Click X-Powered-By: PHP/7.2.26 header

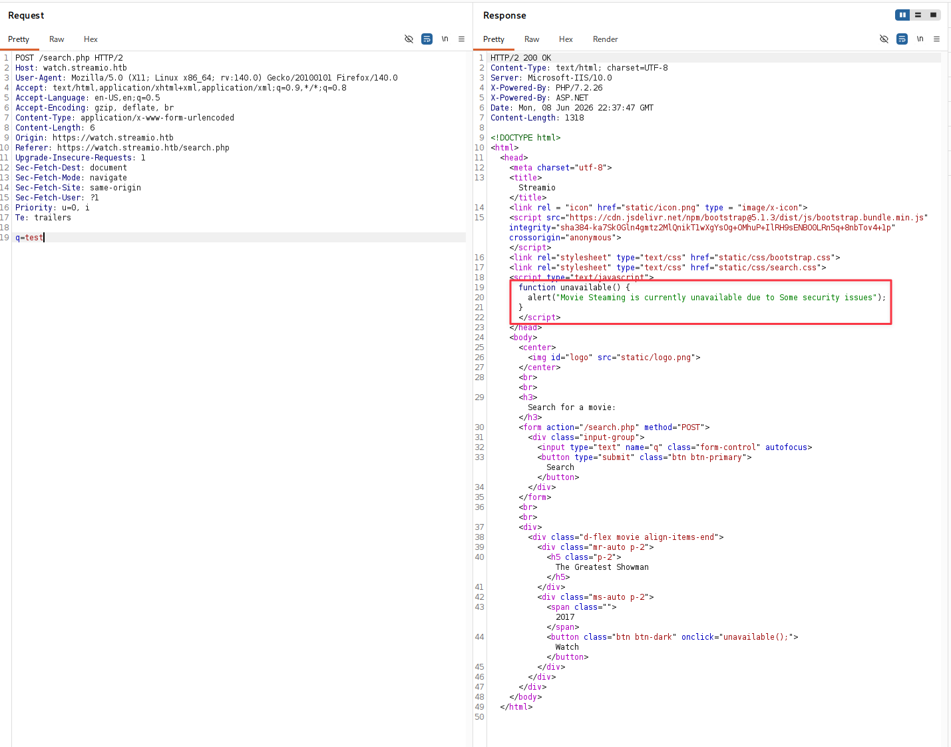(546, 88)
